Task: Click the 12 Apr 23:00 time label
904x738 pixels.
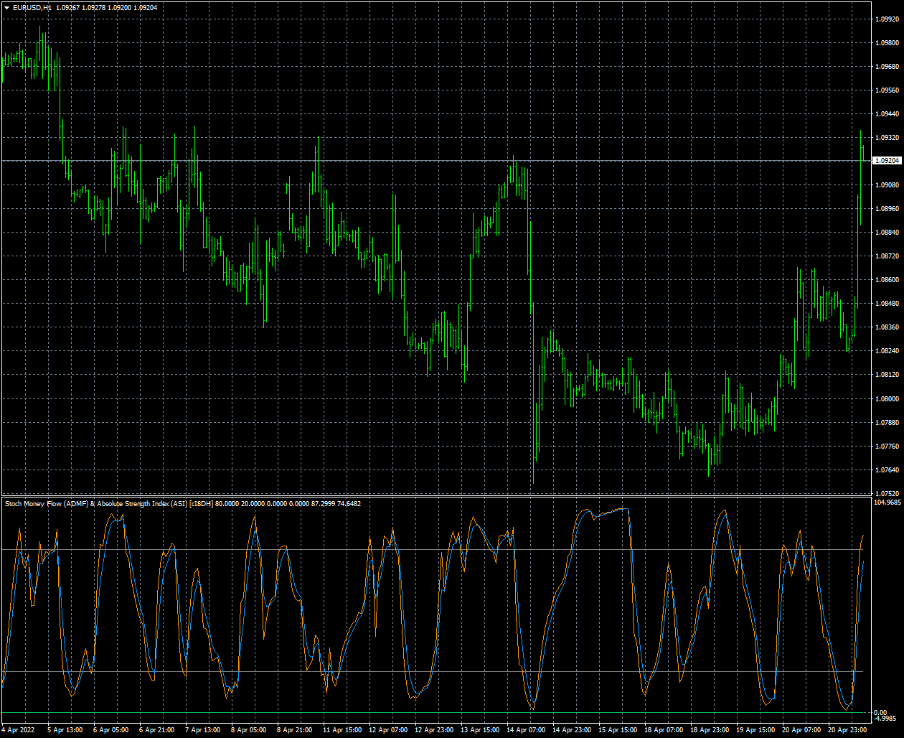Action: (x=434, y=730)
